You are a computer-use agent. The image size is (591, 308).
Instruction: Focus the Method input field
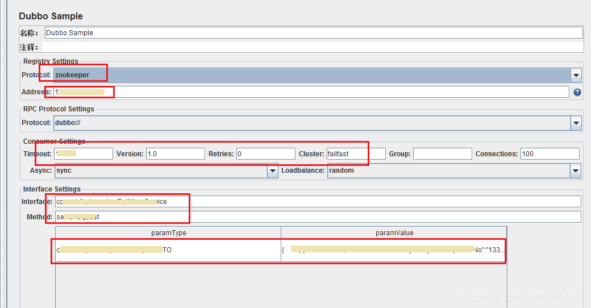318,217
